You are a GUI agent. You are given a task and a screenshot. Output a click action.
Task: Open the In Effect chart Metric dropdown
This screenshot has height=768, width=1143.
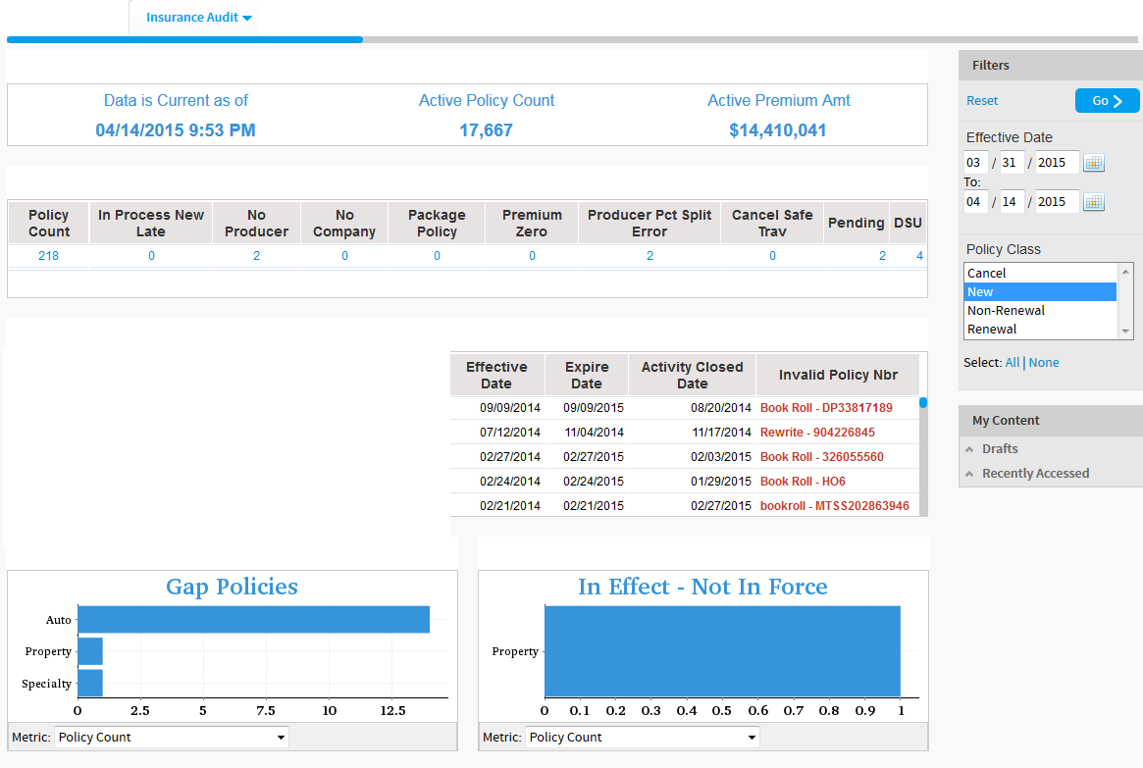tap(643, 737)
